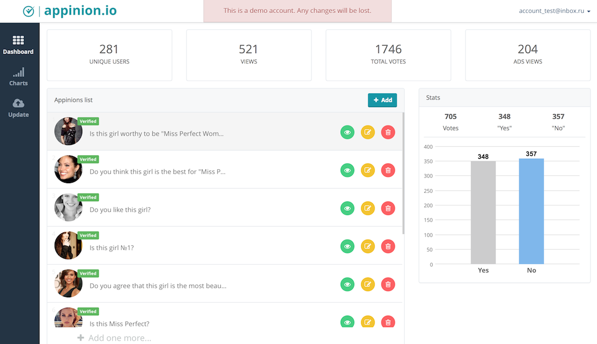The width and height of the screenshot is (597, 344).
Task: Click thumbnail photo of "Is this girl №1?"
Action: (68, 245)
